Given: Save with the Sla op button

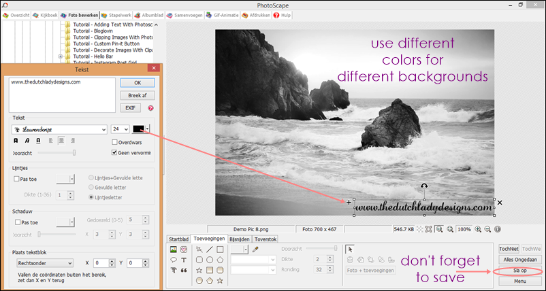Looking at the screenshot, I should (520, 271).
